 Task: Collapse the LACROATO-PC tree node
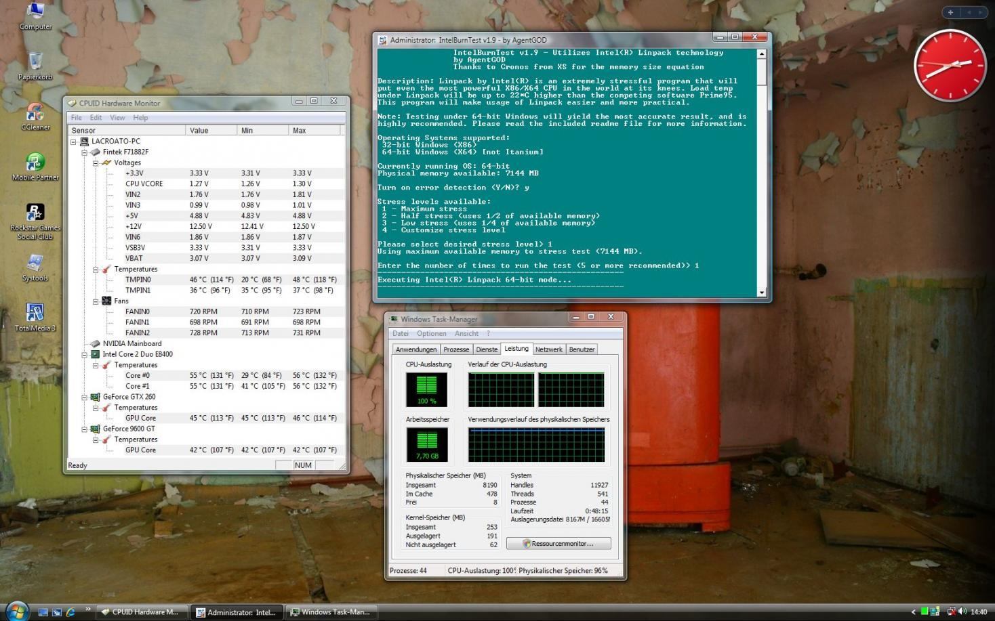[x=74, y=142]
